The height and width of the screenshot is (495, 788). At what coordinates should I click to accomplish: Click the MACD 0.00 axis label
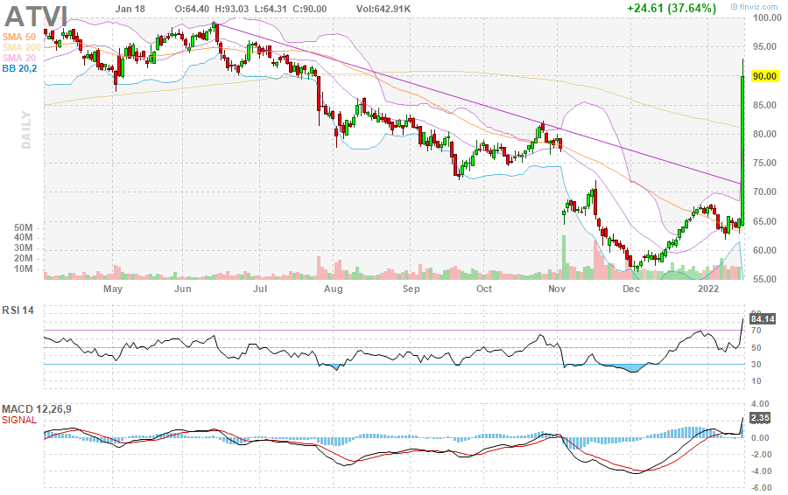(761, 438)
